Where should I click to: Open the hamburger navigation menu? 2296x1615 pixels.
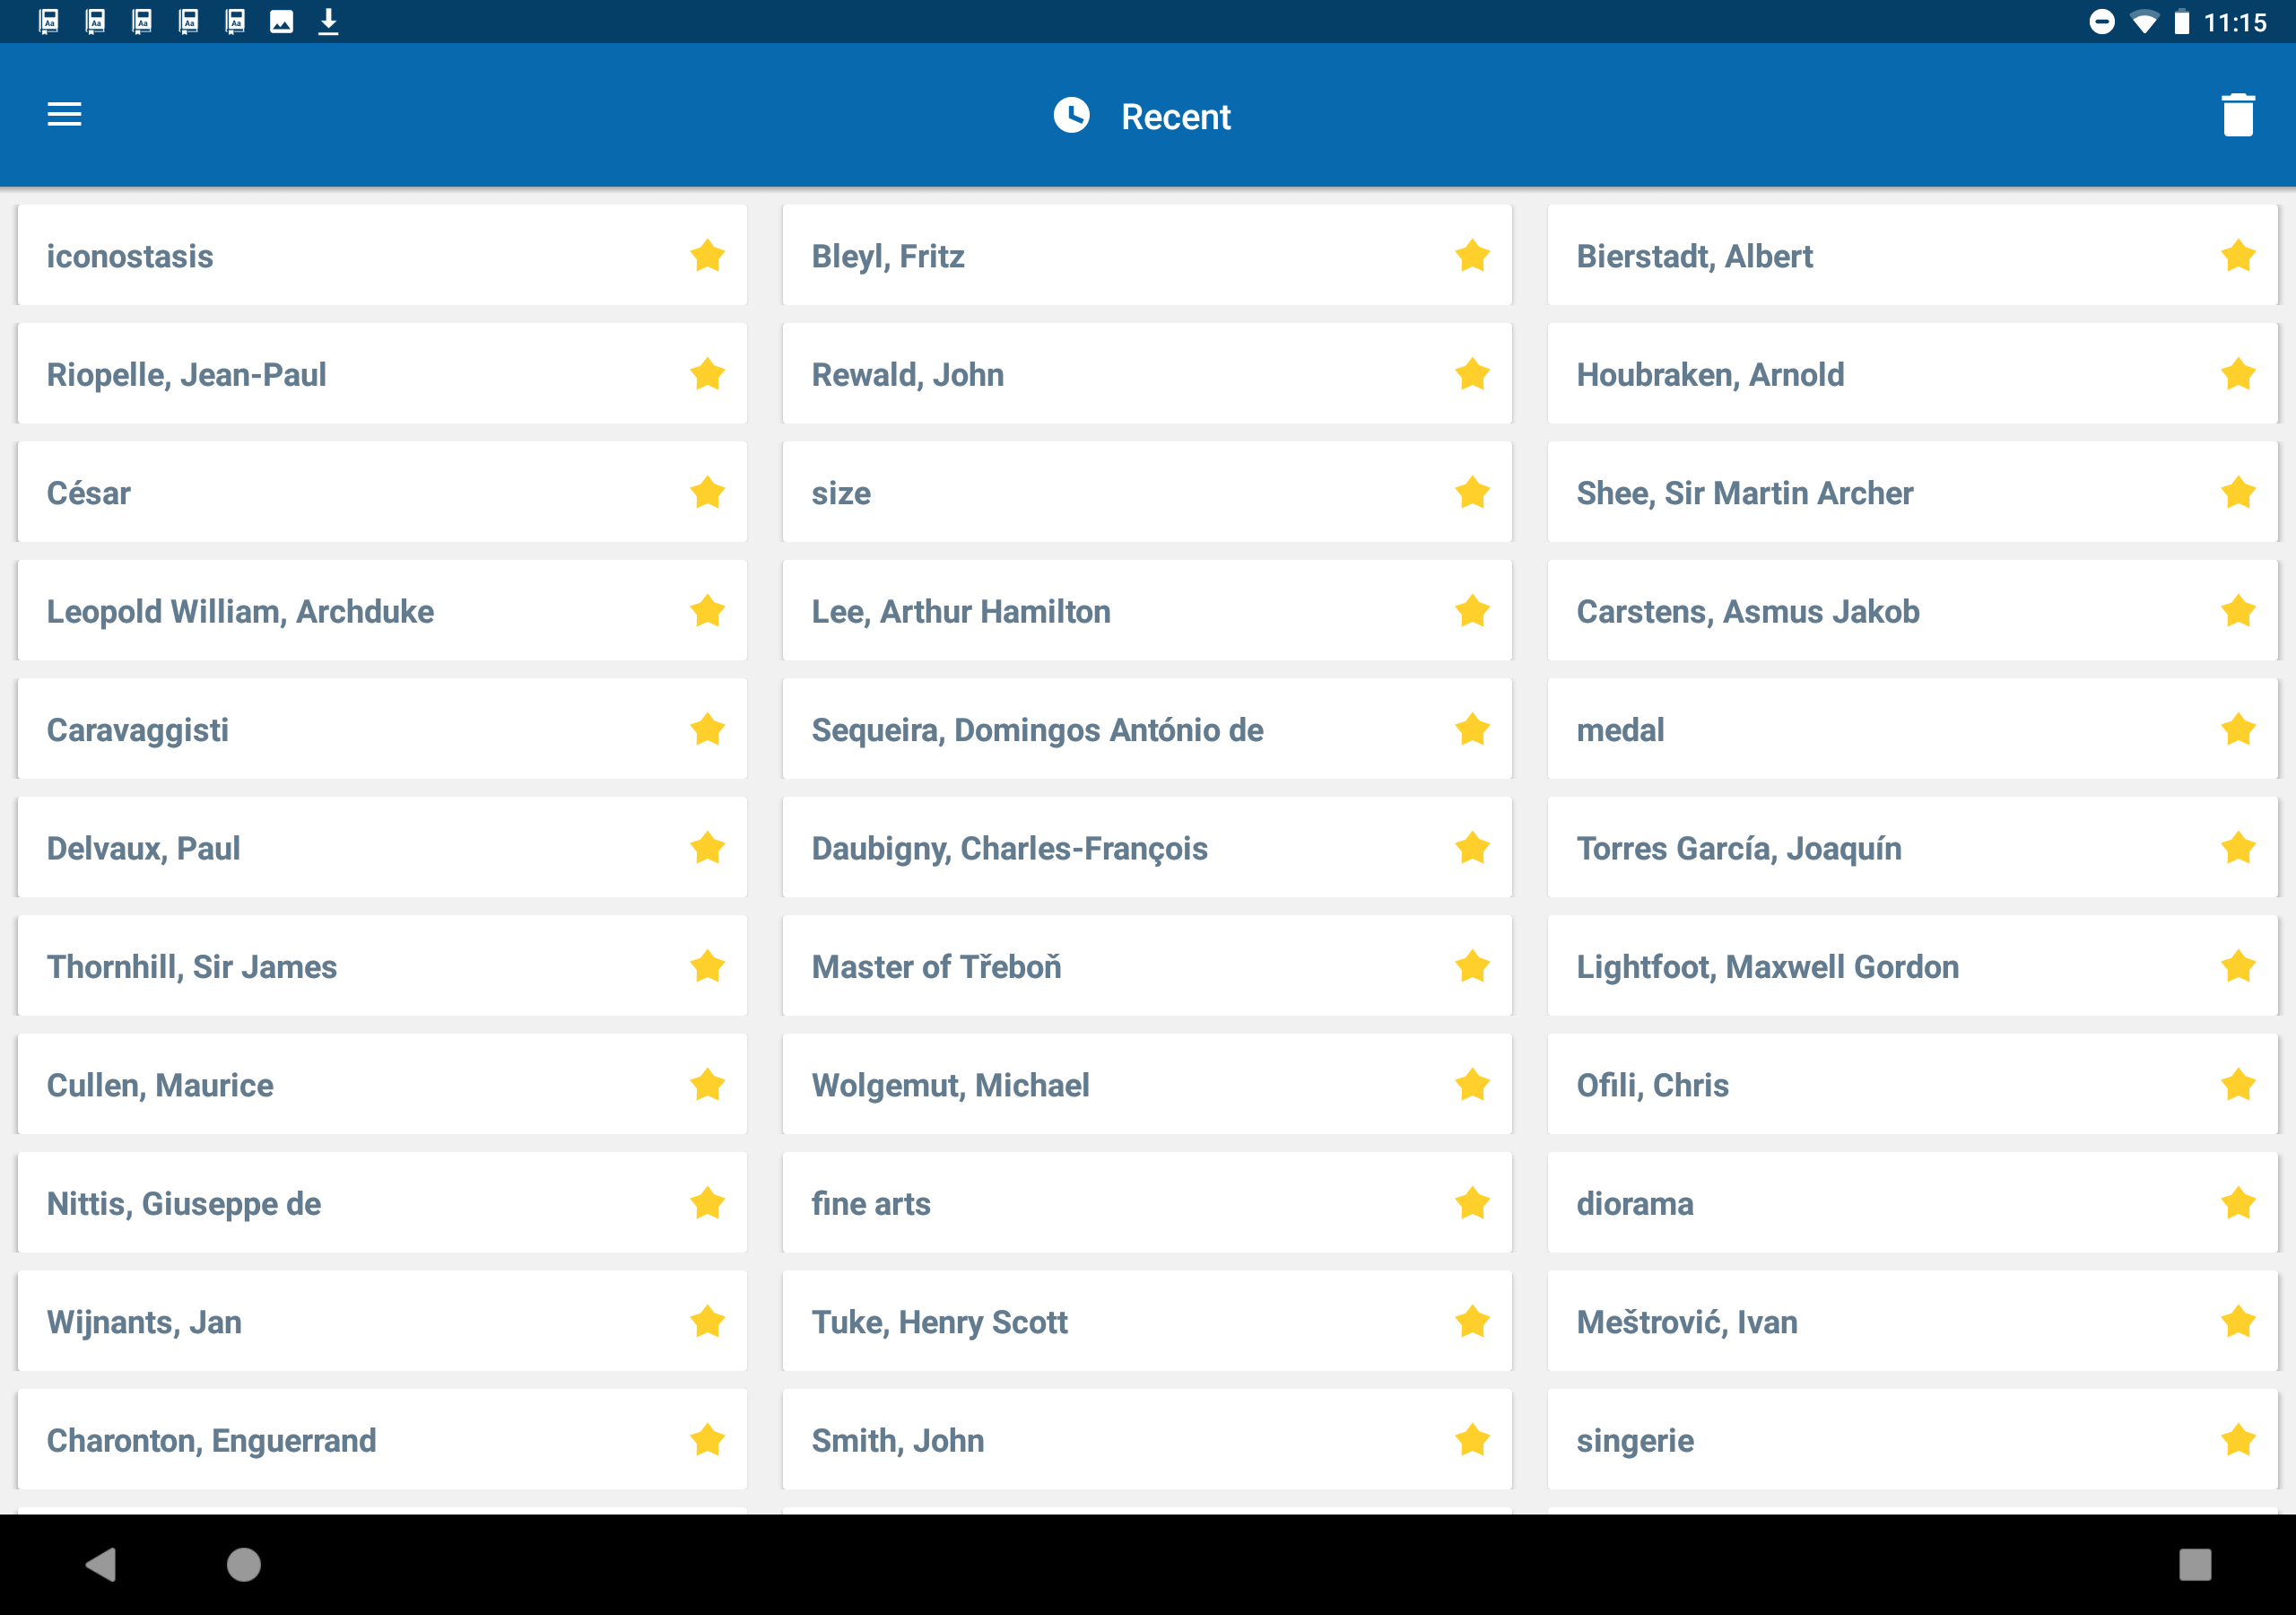65,115
